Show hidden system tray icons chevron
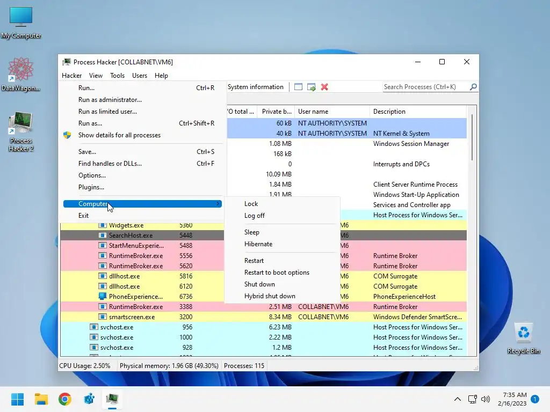The height and width of the screenshot is (412, 550). point(458,399)
